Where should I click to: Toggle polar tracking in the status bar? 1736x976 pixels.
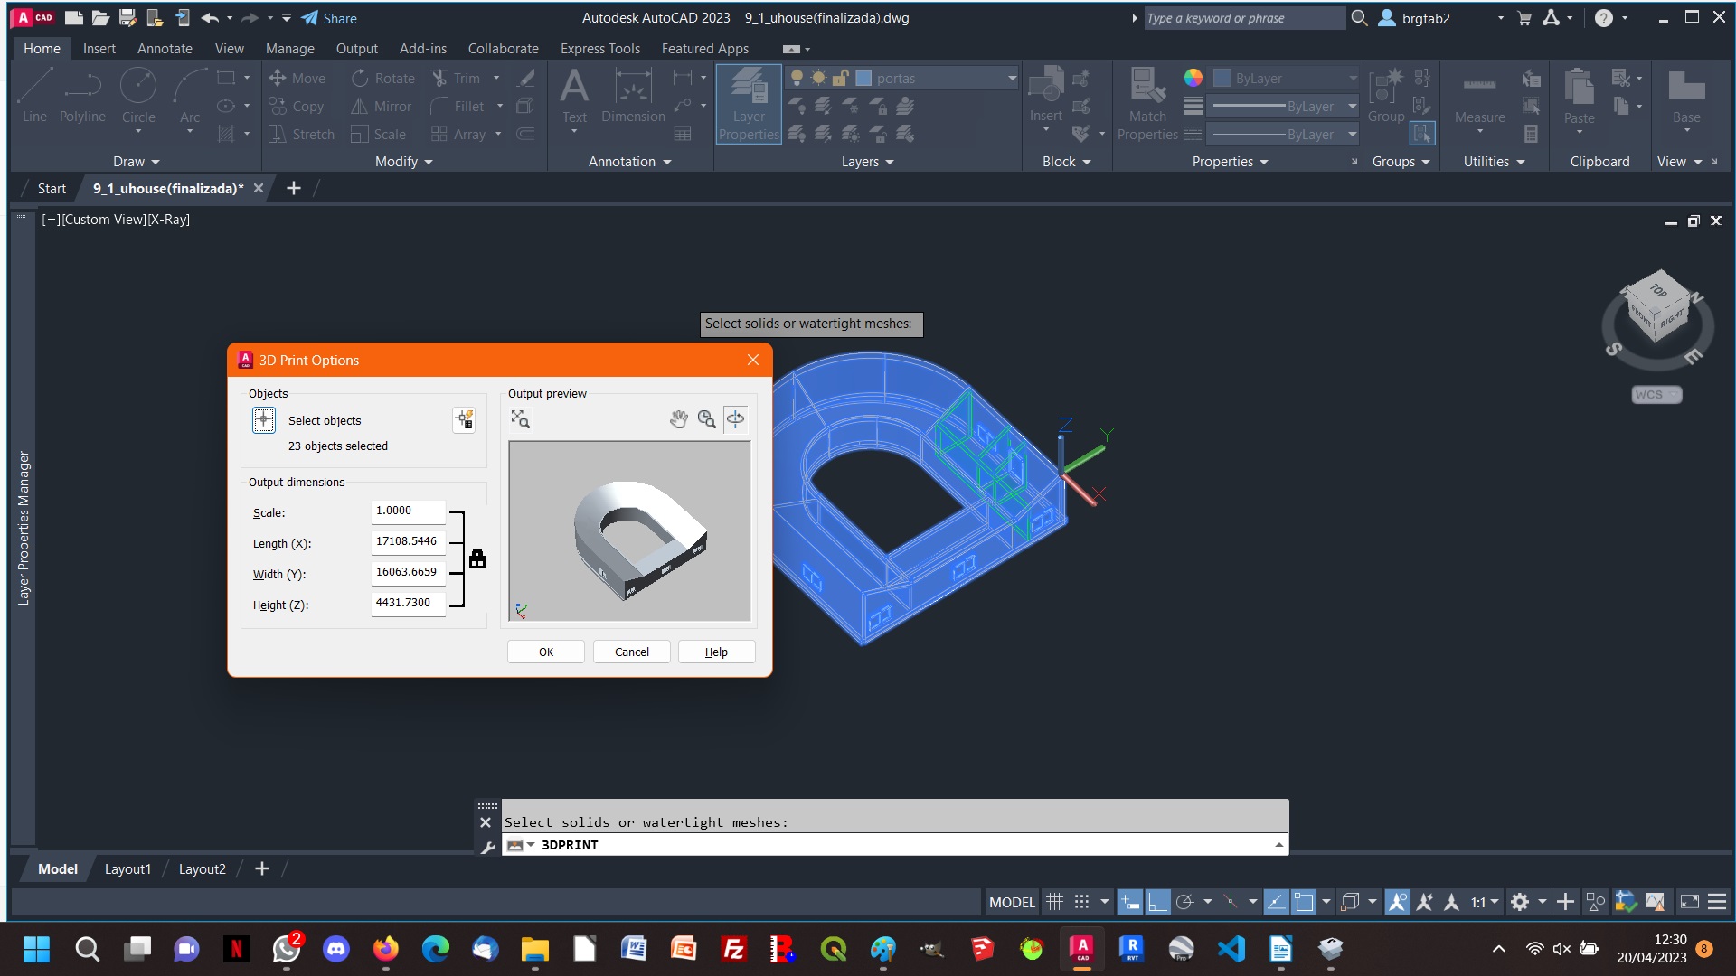pos(1185,901)
